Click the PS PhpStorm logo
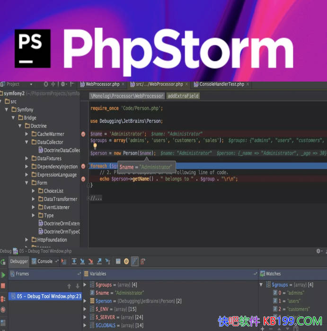Screen dimensions: 327x331 click(33, 48)
